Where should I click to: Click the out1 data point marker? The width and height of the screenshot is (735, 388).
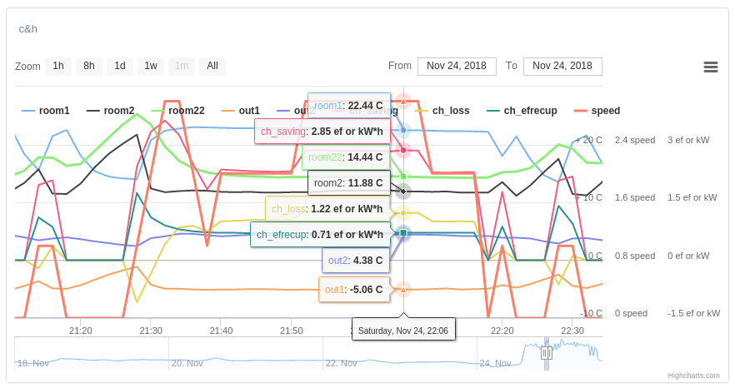tap(403, 290)
